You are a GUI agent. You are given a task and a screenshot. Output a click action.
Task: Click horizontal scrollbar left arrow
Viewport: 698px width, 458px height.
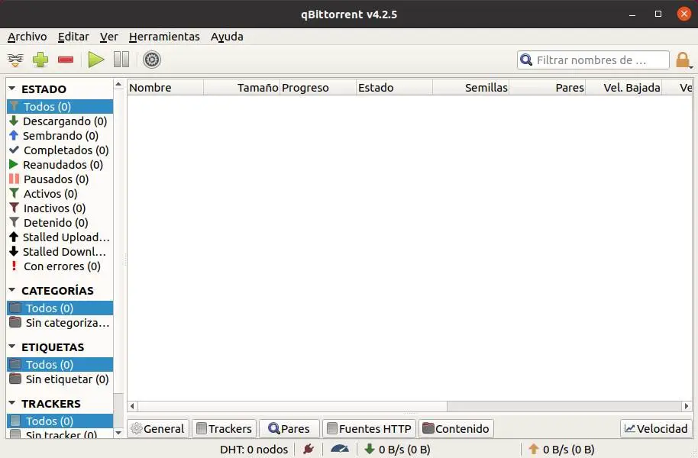point(132,406)
